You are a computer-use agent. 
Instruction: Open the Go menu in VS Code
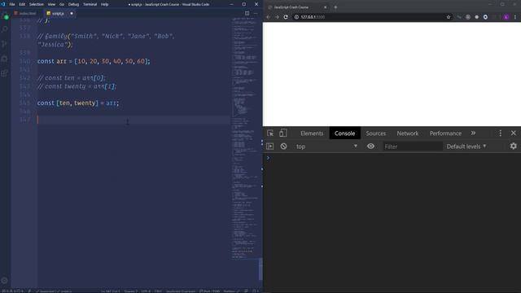tap(62, 4)
